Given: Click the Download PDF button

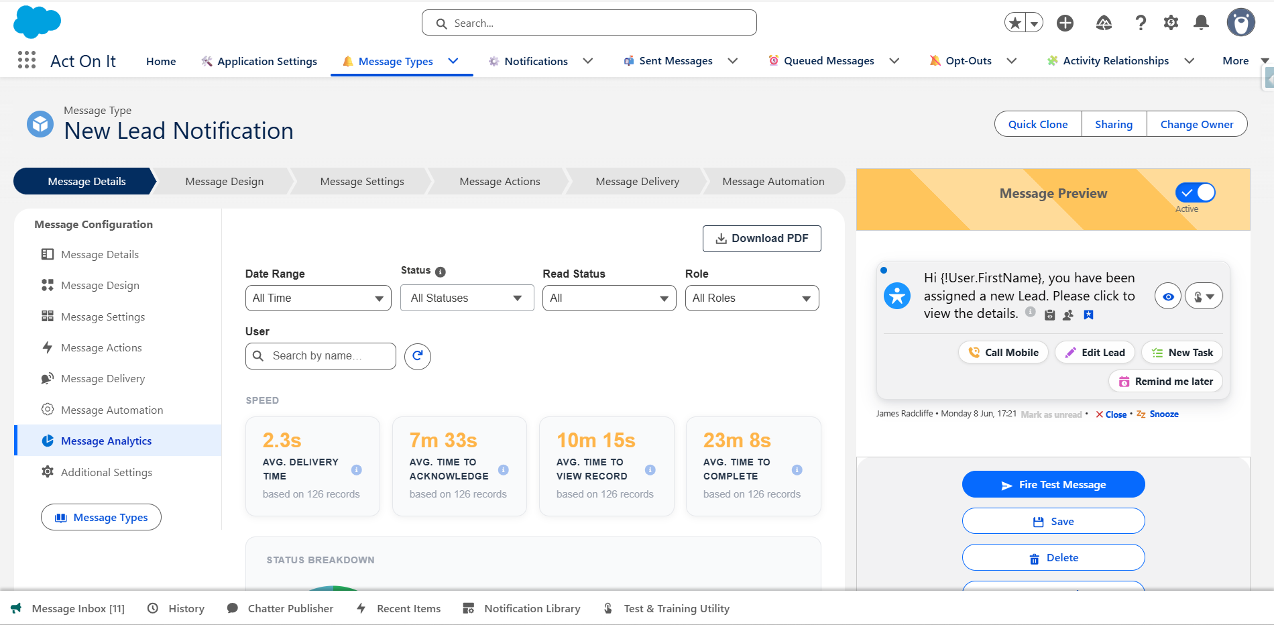Looking at the screenshot, I should click(762, 239).
